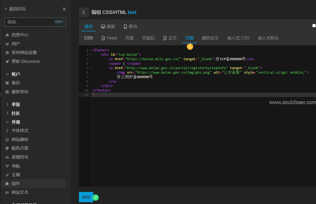Click the 用户 people icon in the sidebar

(7, 44)
